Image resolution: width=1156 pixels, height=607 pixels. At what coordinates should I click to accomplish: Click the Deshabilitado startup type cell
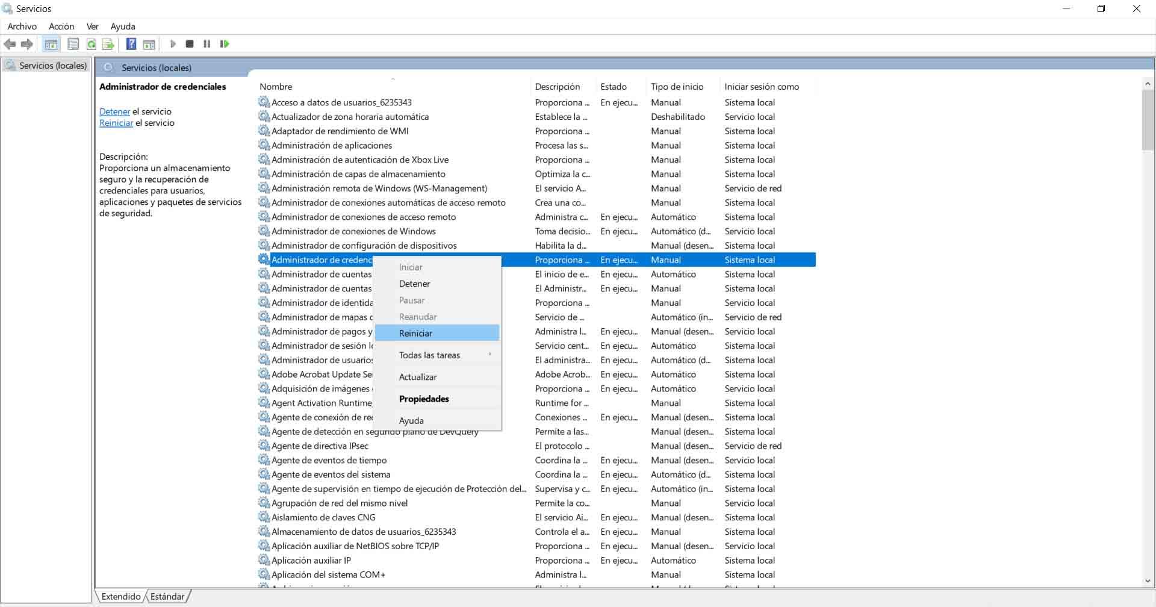tap(678, 116)
